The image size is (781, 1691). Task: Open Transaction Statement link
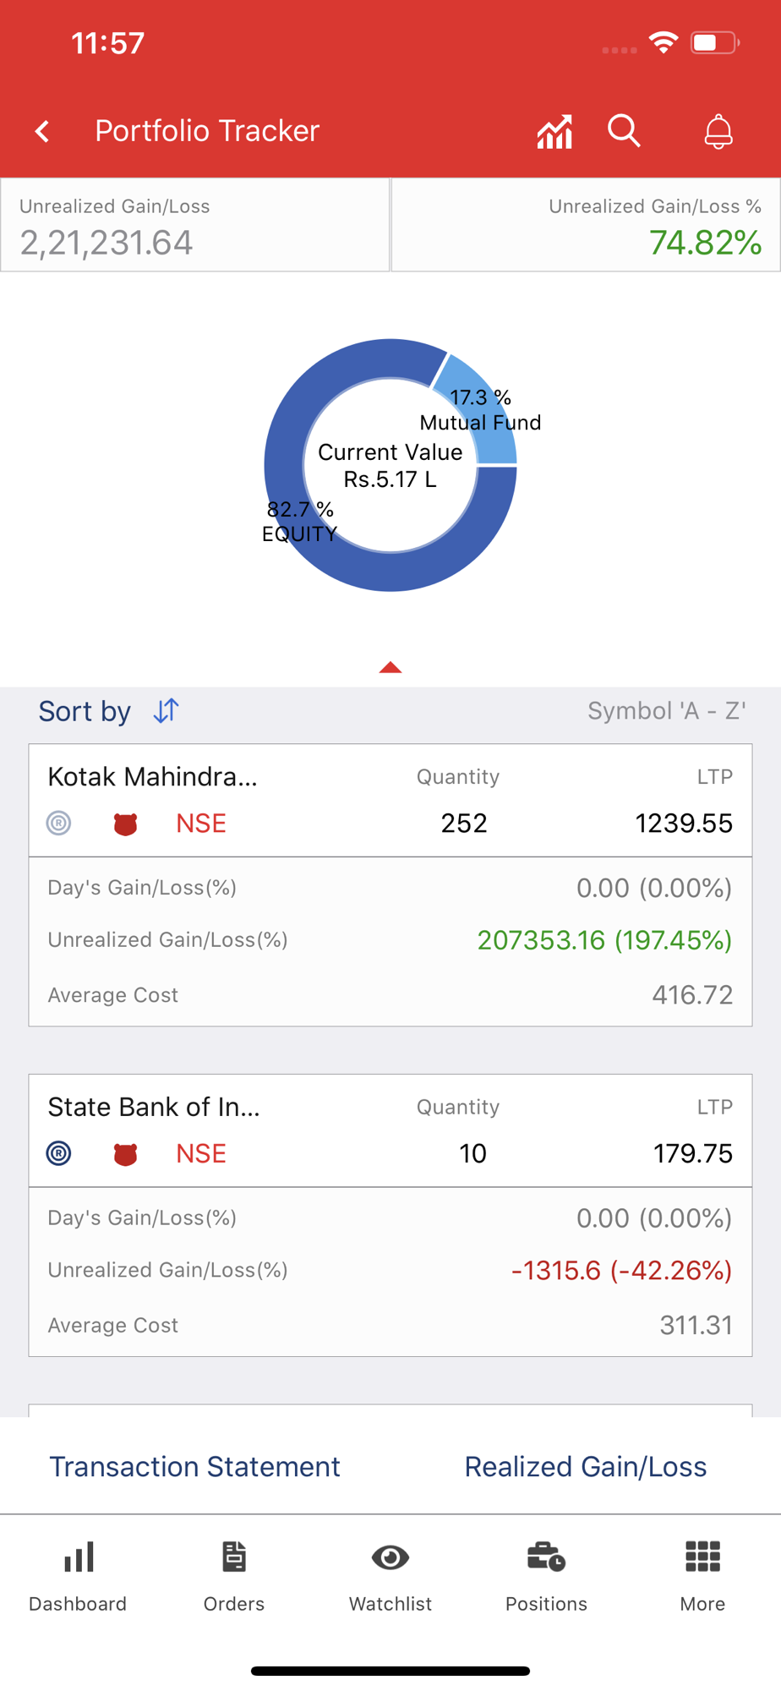(x=194, y=1467)
